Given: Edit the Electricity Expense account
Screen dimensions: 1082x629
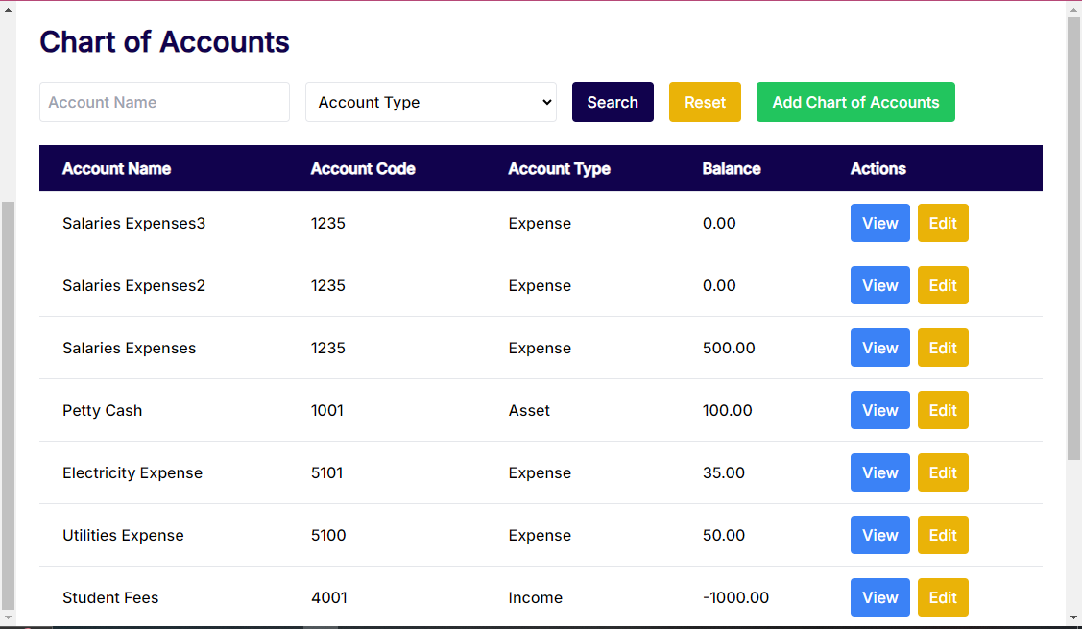Looking at the screenshot, I should [943, 473].
